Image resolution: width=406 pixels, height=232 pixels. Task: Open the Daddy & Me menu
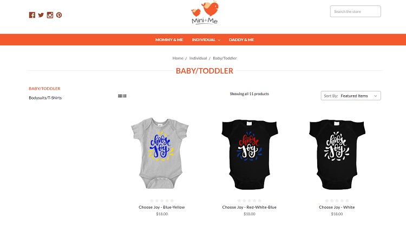coord(241,40)
